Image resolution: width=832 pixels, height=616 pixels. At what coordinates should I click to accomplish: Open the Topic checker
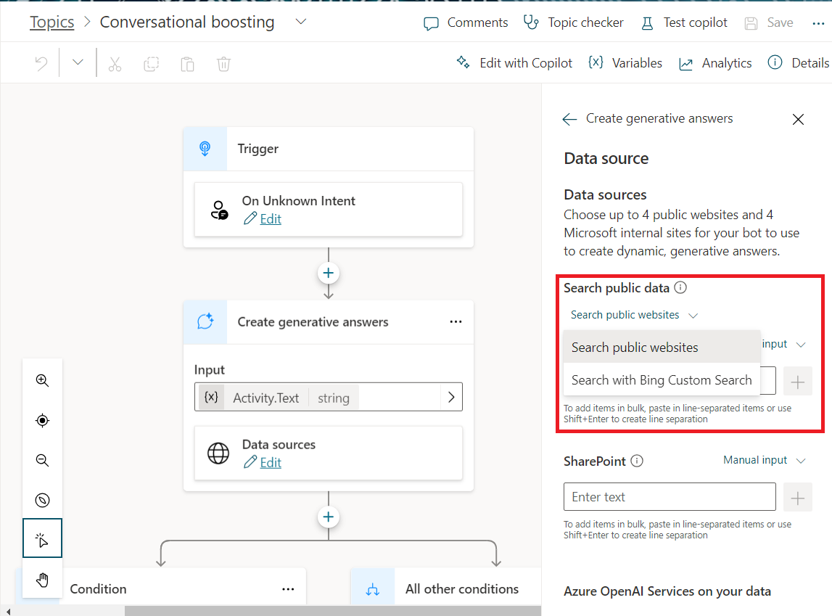574,22
